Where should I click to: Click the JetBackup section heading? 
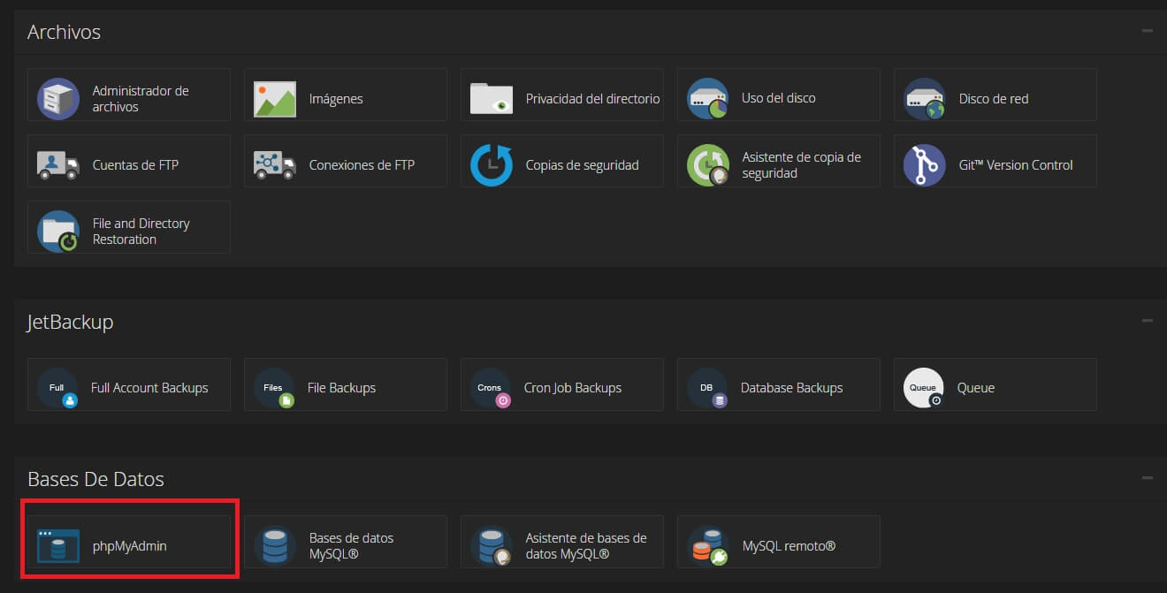tap(70, 322)
